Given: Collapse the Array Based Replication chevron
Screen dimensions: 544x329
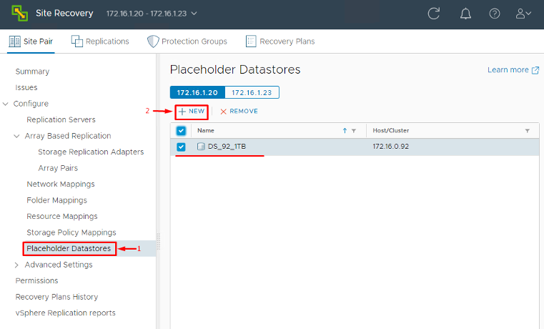Looking at the screenshot, I should (16, 136).
